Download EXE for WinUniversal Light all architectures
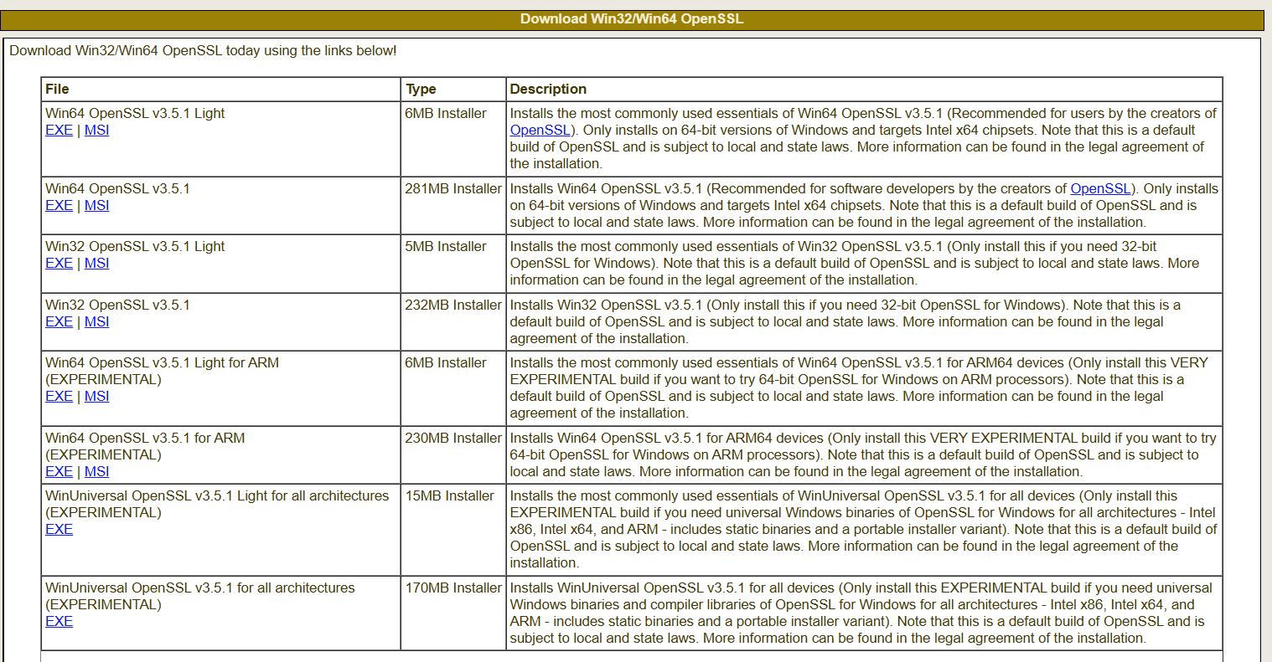The height and width of the screenshot is (662, 1272). (59, 530)
